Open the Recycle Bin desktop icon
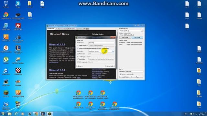Screen dimensions: 207x116 (x=6, y=4)
